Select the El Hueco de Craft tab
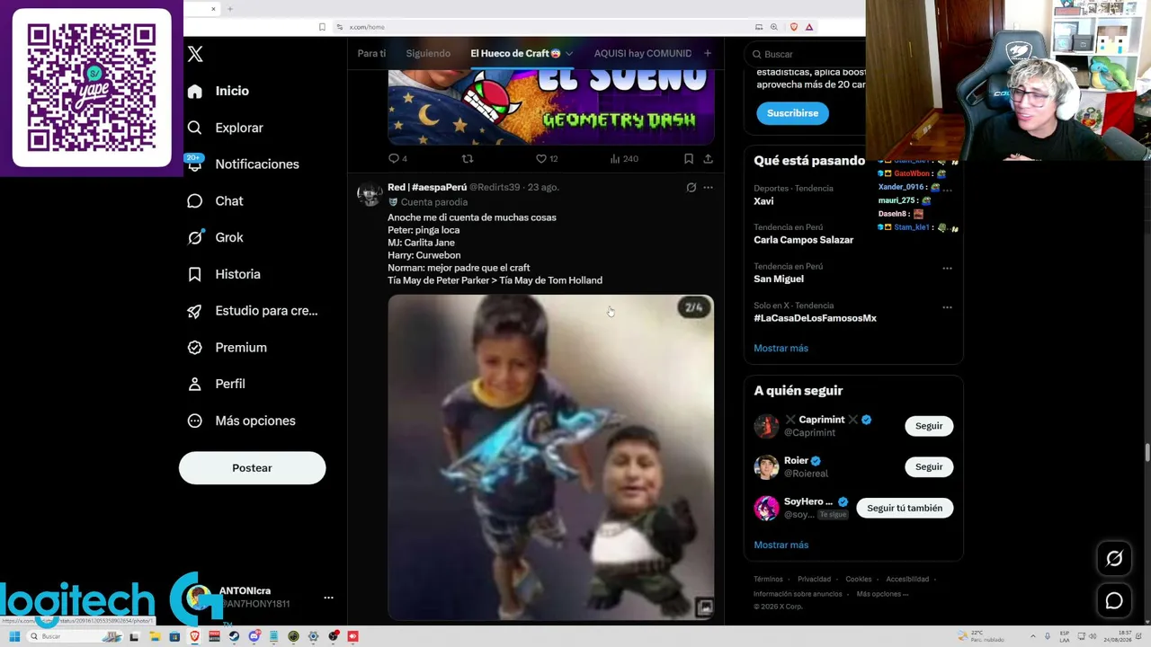Screen dimensions: 1151x647 [515, 54]
